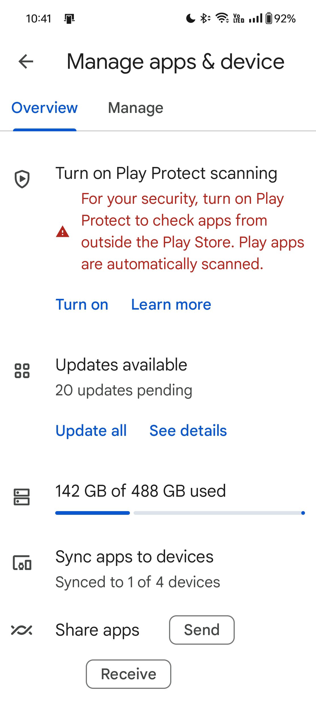Open Sync apps to devices
This screenshot has width=316, height=703.
pyautogui.click(x=134, y=557)
